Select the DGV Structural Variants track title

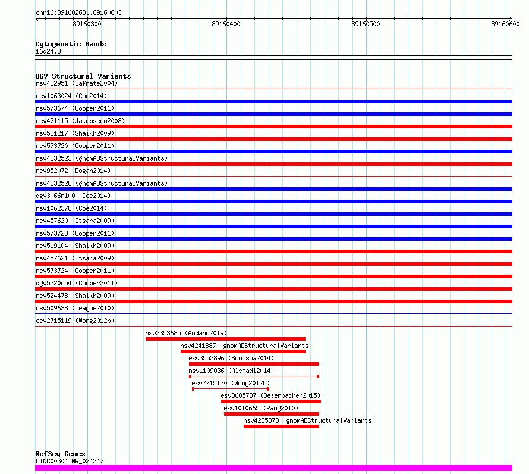(83, 76)
